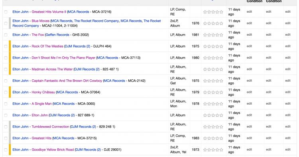Tick the Captain Fantastic row checkbox
The height and width of the screenshot is (157, 299).
[x=6, y=81]
